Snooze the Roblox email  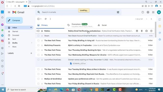click(151, 31)
